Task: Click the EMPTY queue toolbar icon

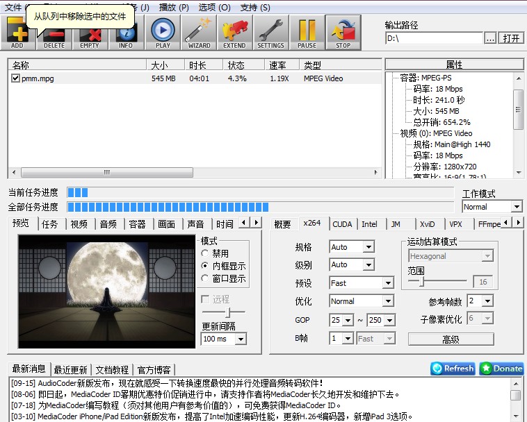Action: coord(90,33)
